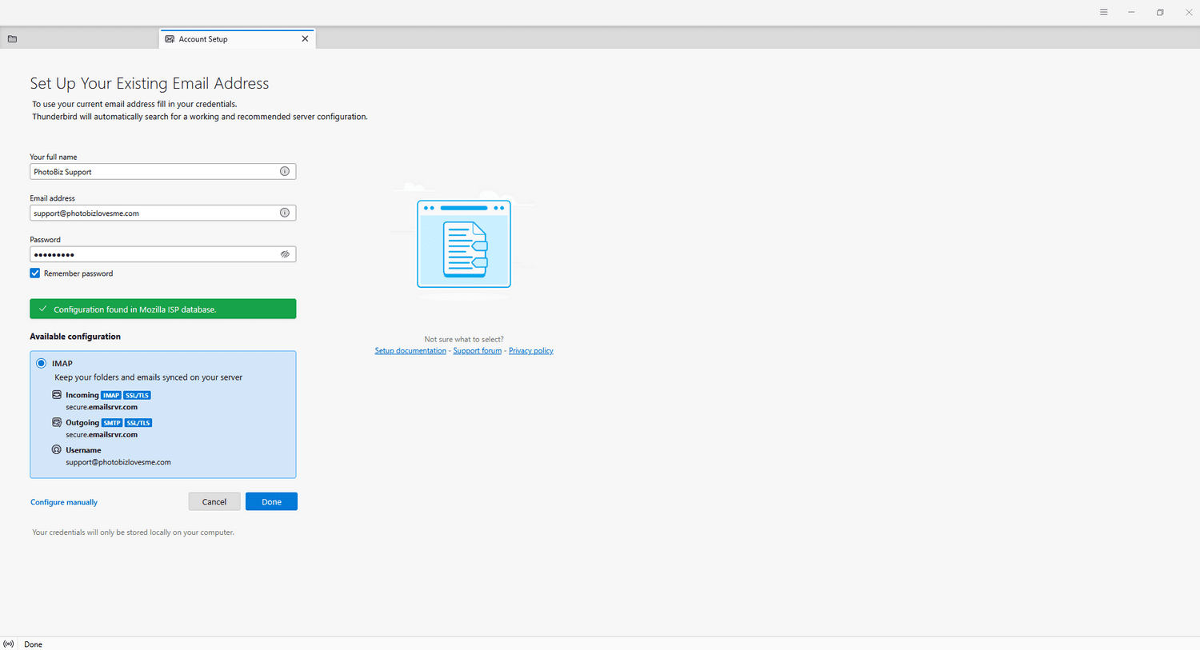
Task: Click the Not sure what to select text
Action: [464, 339]
